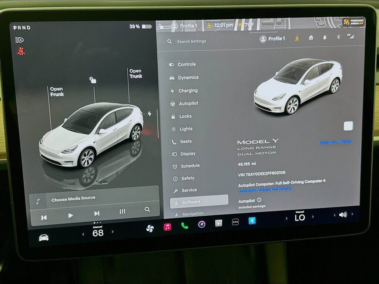Open the Charging settings menu

[x=188, y=91]
